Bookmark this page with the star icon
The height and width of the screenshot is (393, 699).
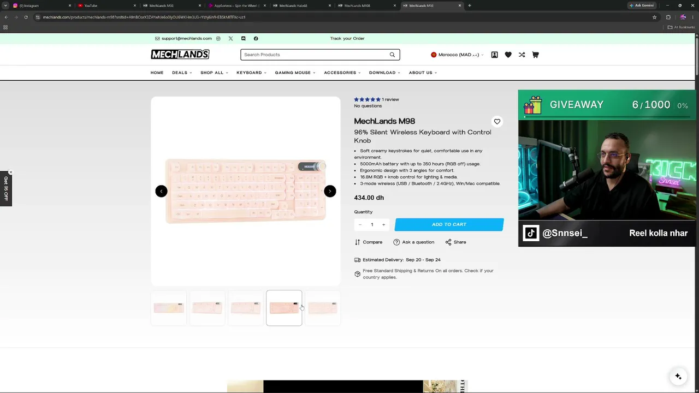coord(654,17)
